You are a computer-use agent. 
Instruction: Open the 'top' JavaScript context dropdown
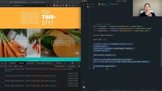pos(10,66)
